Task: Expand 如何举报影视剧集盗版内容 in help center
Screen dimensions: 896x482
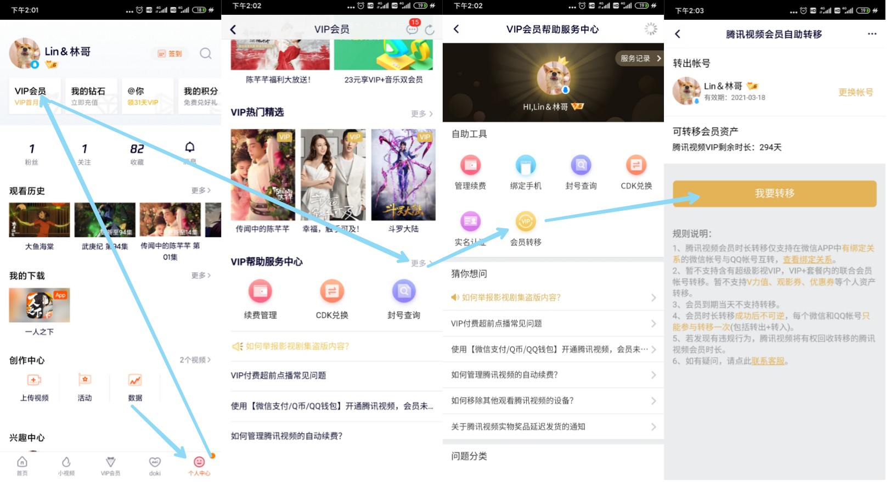Action: [553, 298]
